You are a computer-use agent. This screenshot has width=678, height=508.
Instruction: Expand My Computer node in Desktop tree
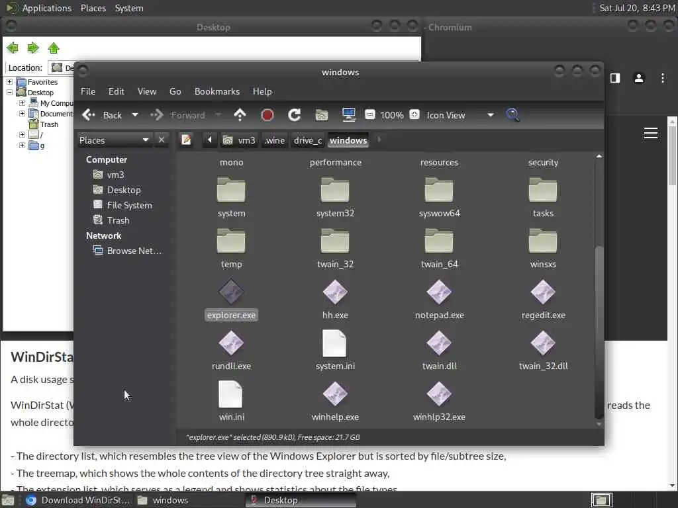tap(22, 103)
